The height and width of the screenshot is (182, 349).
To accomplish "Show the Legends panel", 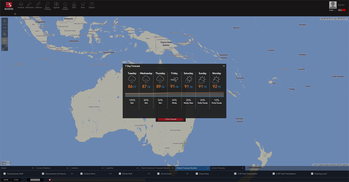I will [x=56, y=5].
